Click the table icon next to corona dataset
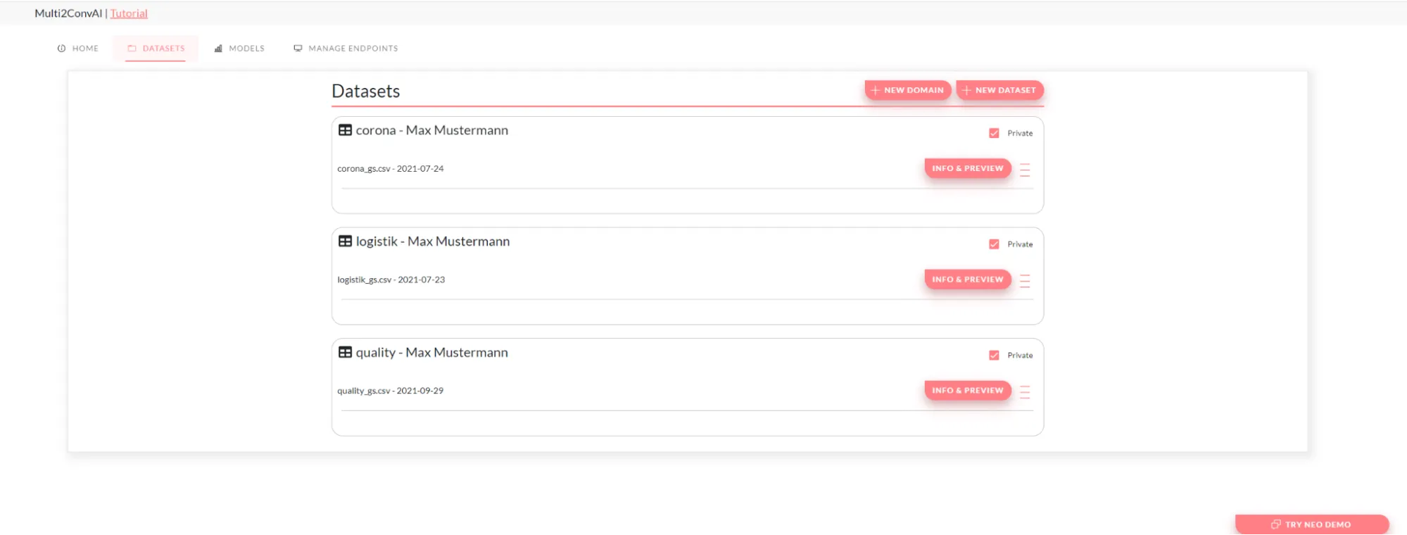The image size is (1407, 535). 345,130
